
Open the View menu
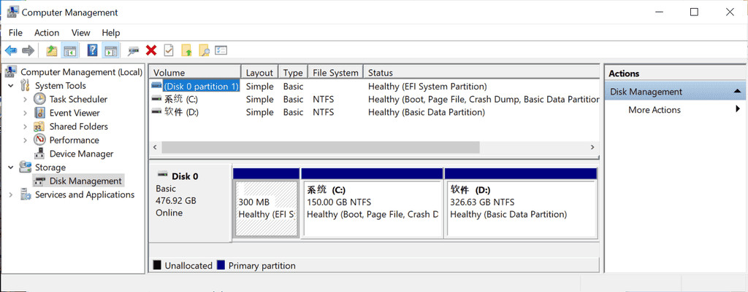(80, 33)
